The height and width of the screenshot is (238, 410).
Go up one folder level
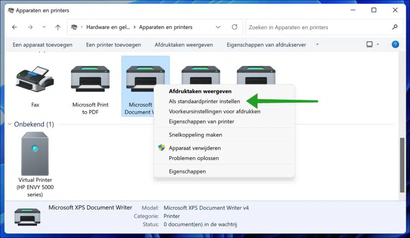tap(58, 27)
